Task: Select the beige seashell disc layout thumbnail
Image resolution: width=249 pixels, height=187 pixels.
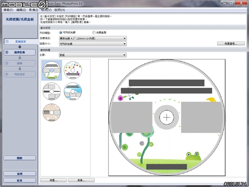Action: tap(52, 112)
